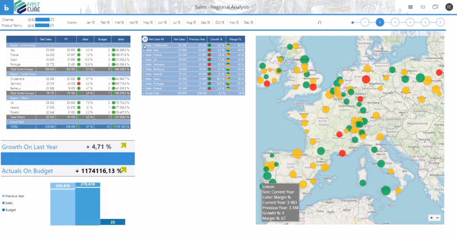457x239 pixels.
Task: Reset the Product Family filter
Action: (x=52, y=26)
